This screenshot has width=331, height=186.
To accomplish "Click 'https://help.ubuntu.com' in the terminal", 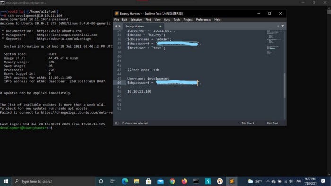I will coord(59,31).
